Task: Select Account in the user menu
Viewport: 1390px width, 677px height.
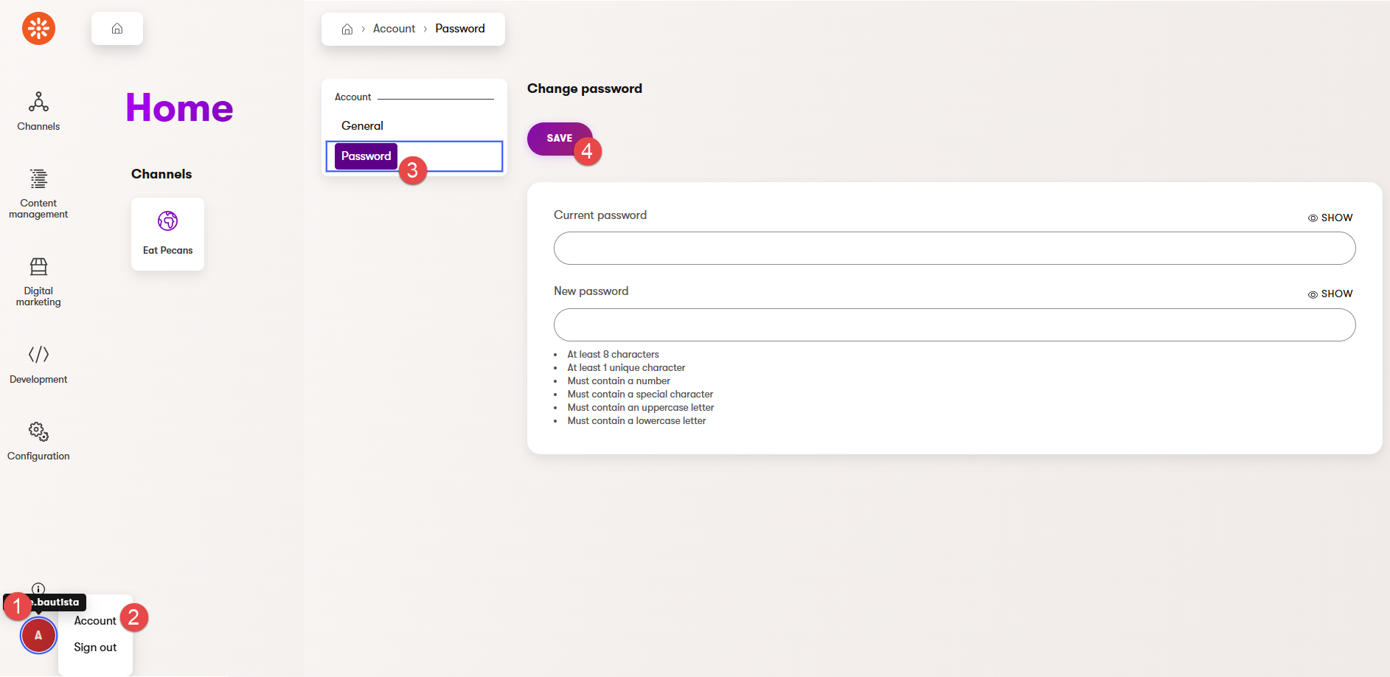Action: 95,620
